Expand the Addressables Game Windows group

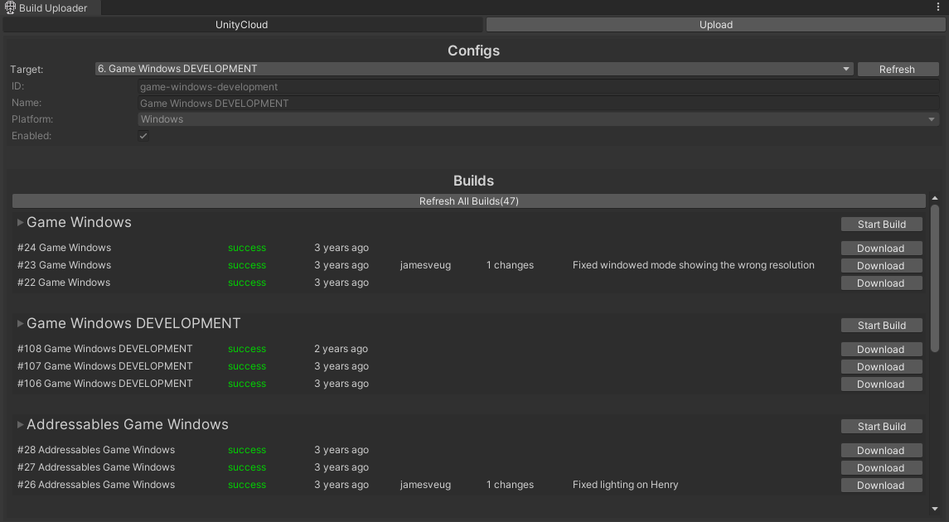coord(19,424)
